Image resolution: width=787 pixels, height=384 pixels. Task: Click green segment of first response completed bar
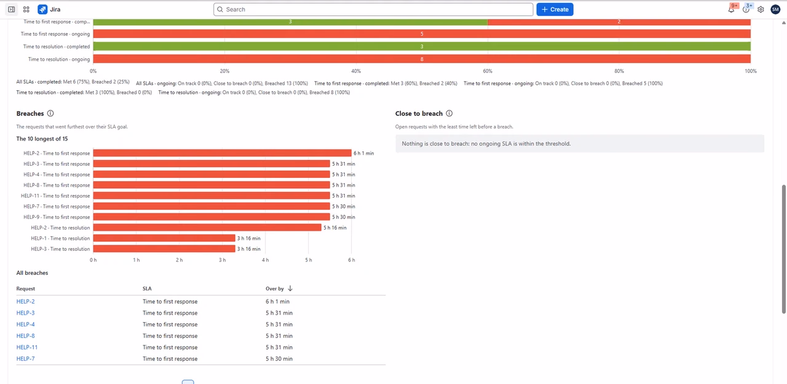point(290,21)
